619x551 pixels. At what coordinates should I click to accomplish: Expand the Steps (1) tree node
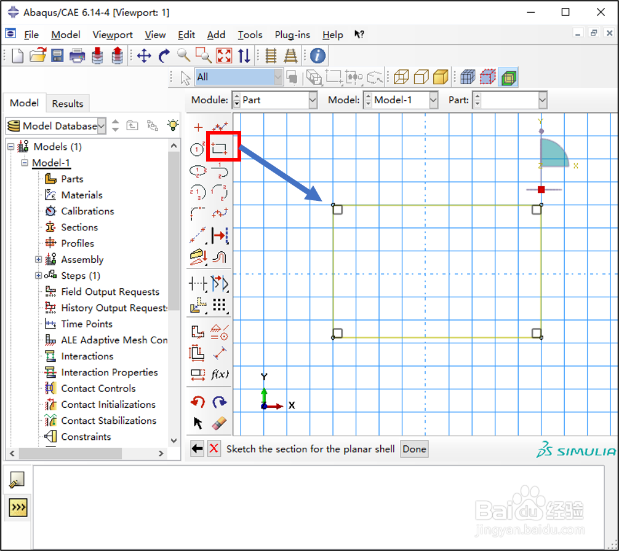click(38, 275)
